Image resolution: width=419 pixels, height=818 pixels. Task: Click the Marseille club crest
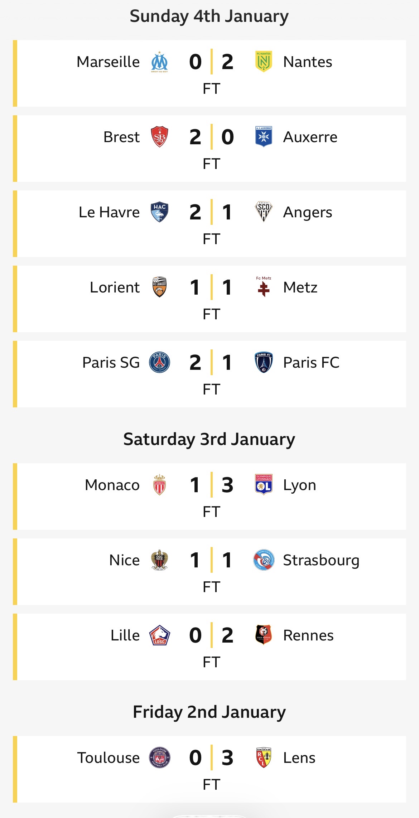point(159,62)
